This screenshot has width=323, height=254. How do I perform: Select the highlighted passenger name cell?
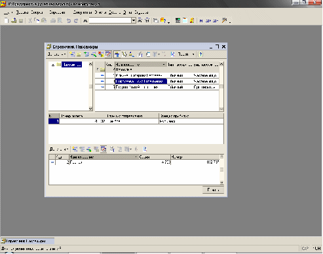tap(141, 81)
